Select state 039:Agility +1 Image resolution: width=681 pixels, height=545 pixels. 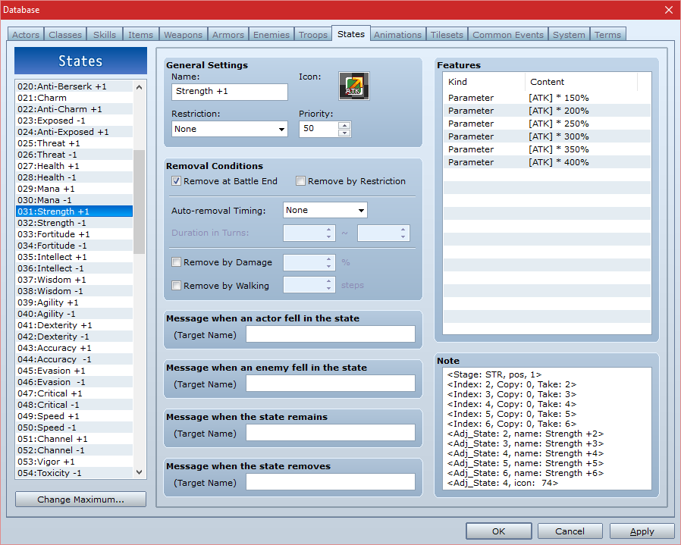point(74,302)
